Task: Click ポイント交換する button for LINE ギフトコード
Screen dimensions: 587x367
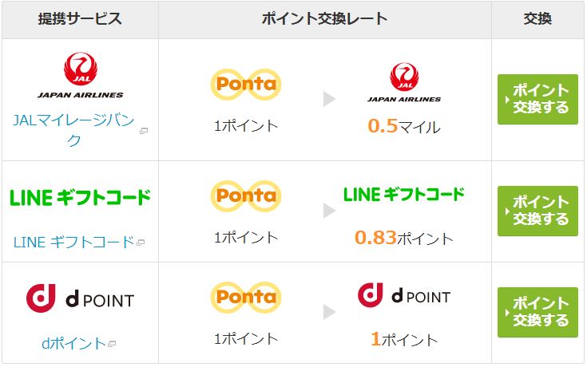Action: click(x=537, y=211)
